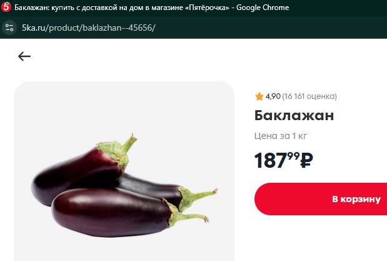
Task: Click the 99 kopecks superscript
Action: [293, 156]
